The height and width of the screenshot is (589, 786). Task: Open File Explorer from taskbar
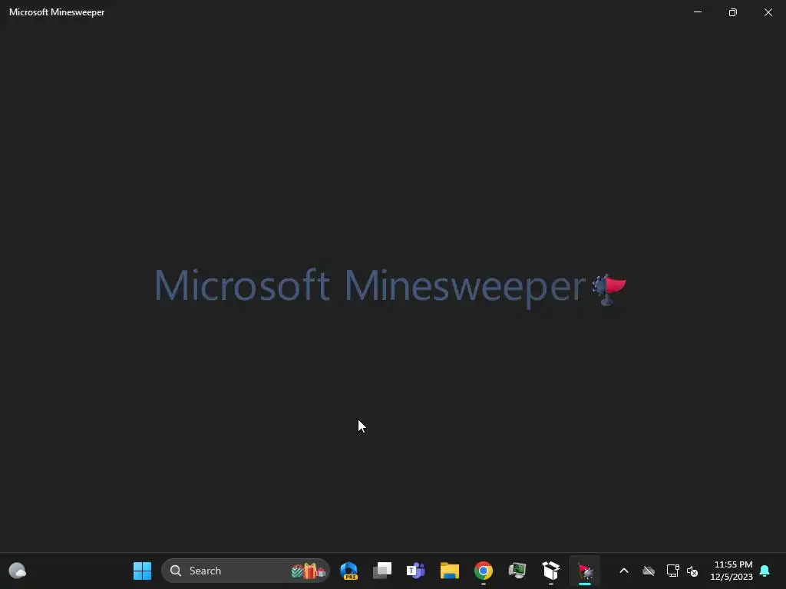[x=450, y=571]
